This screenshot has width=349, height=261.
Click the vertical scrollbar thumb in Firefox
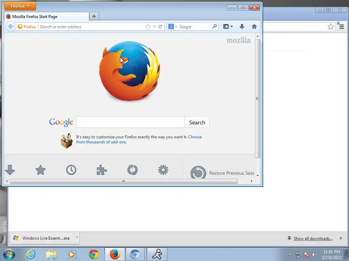tap(257, 99)
